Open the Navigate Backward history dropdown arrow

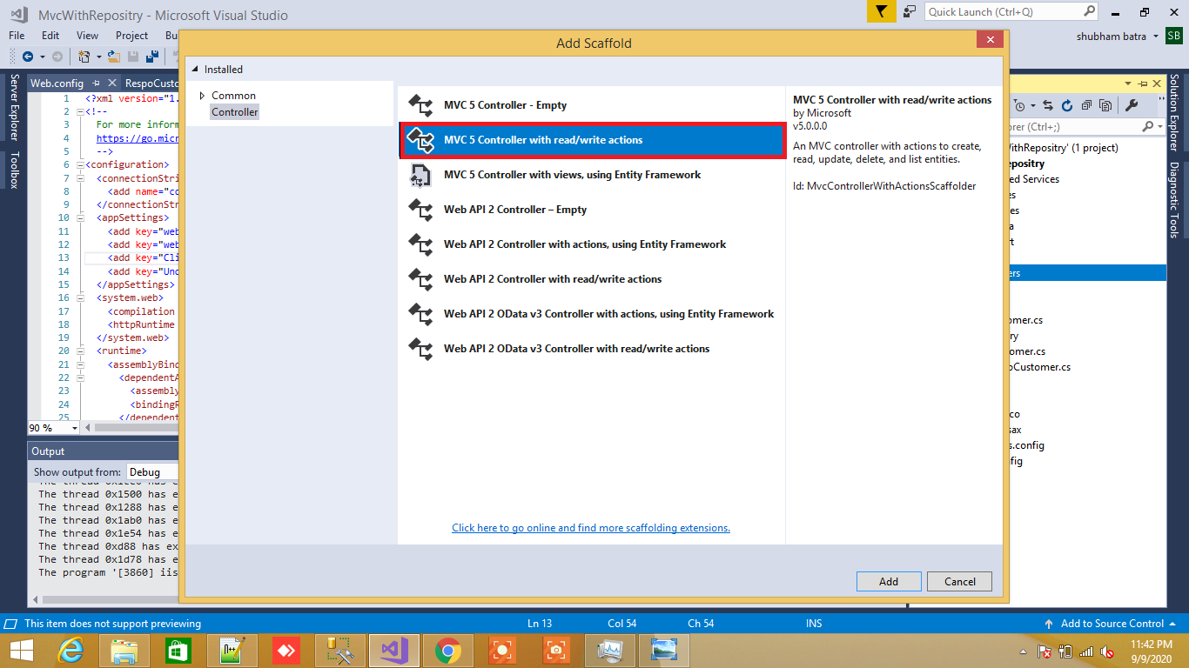pyautogui.click(x=42, y=57)
